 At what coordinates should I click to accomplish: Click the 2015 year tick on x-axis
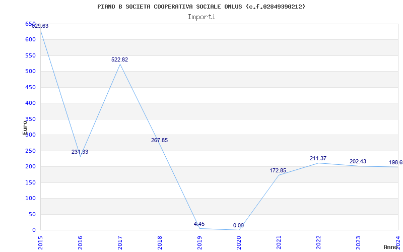[41, 241]
